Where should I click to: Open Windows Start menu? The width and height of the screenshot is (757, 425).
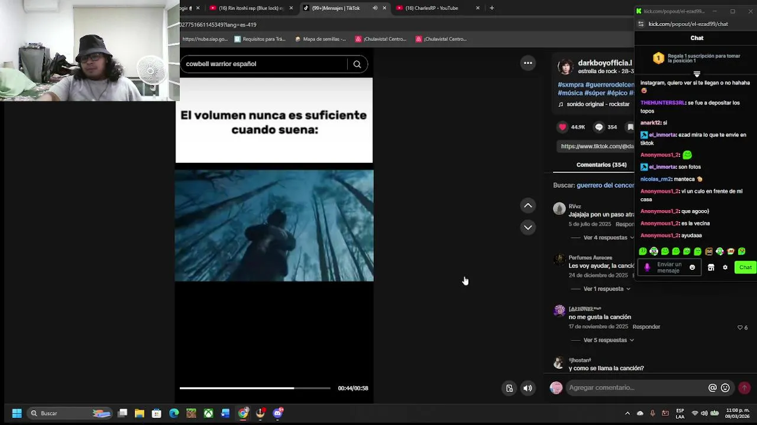pyautogui.click(x=17, y=413)
